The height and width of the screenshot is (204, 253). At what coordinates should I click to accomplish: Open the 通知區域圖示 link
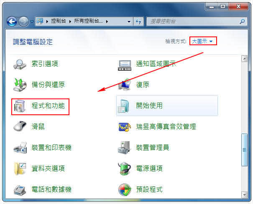coord(156,64)
